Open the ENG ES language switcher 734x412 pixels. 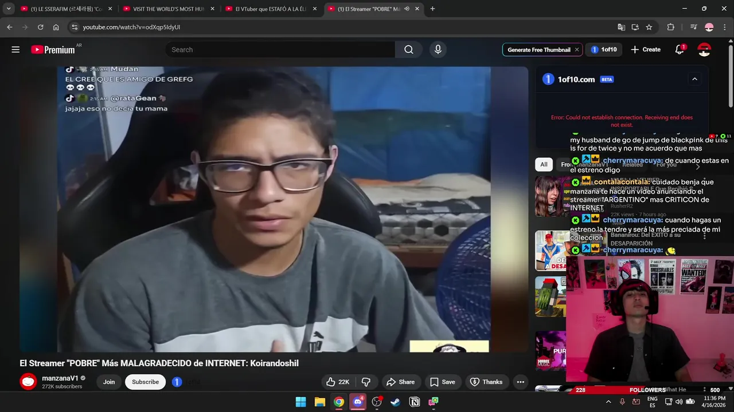653,402
